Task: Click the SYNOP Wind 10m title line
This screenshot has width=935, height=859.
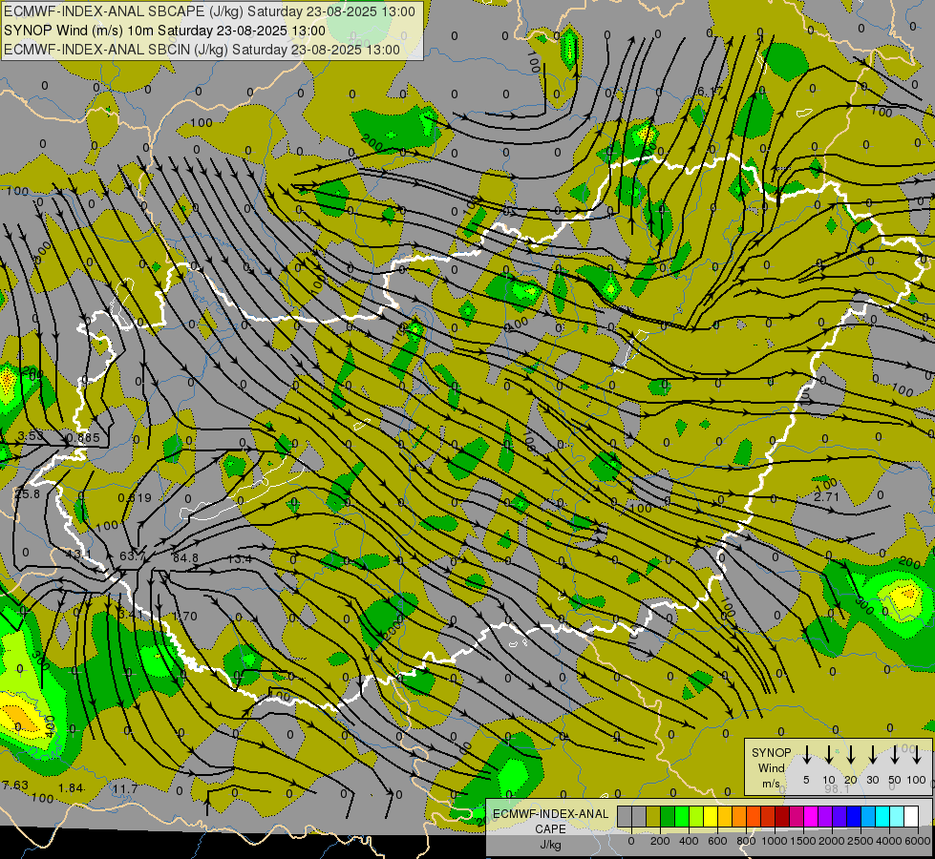Action: [164, 31]
